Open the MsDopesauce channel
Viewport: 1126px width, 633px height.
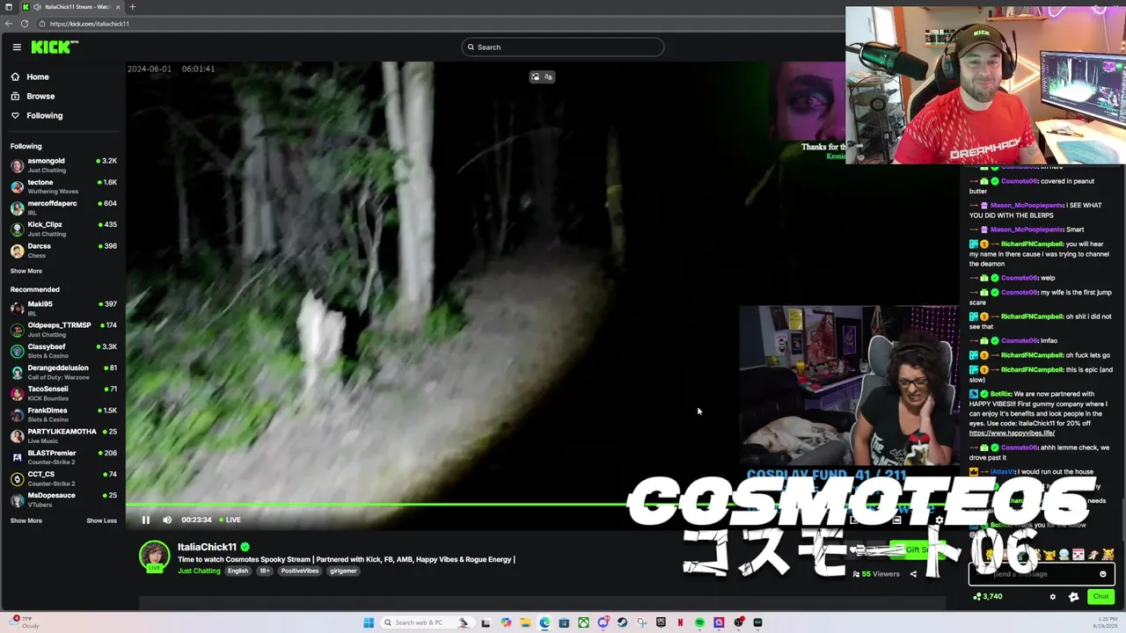(63, 499)
